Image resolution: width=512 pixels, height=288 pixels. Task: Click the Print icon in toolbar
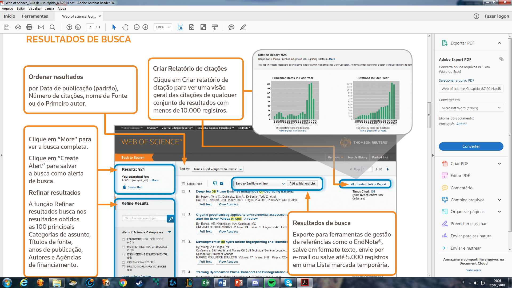pos(29,27)
